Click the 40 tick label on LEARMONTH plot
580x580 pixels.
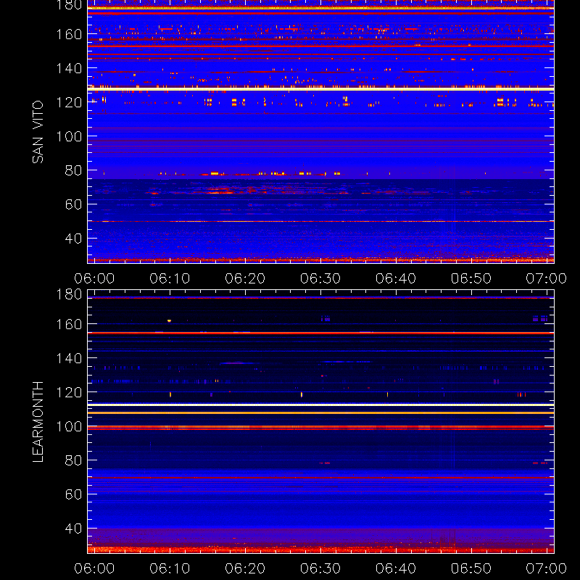point(73,529)
